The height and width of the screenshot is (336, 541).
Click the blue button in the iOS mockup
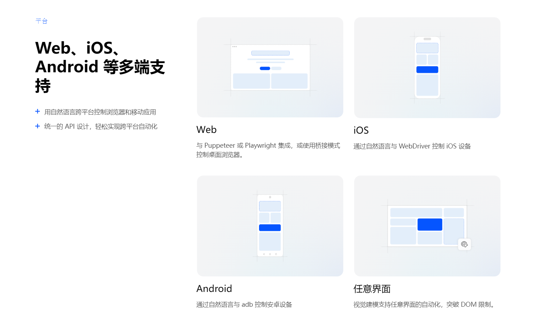(427, 69)
